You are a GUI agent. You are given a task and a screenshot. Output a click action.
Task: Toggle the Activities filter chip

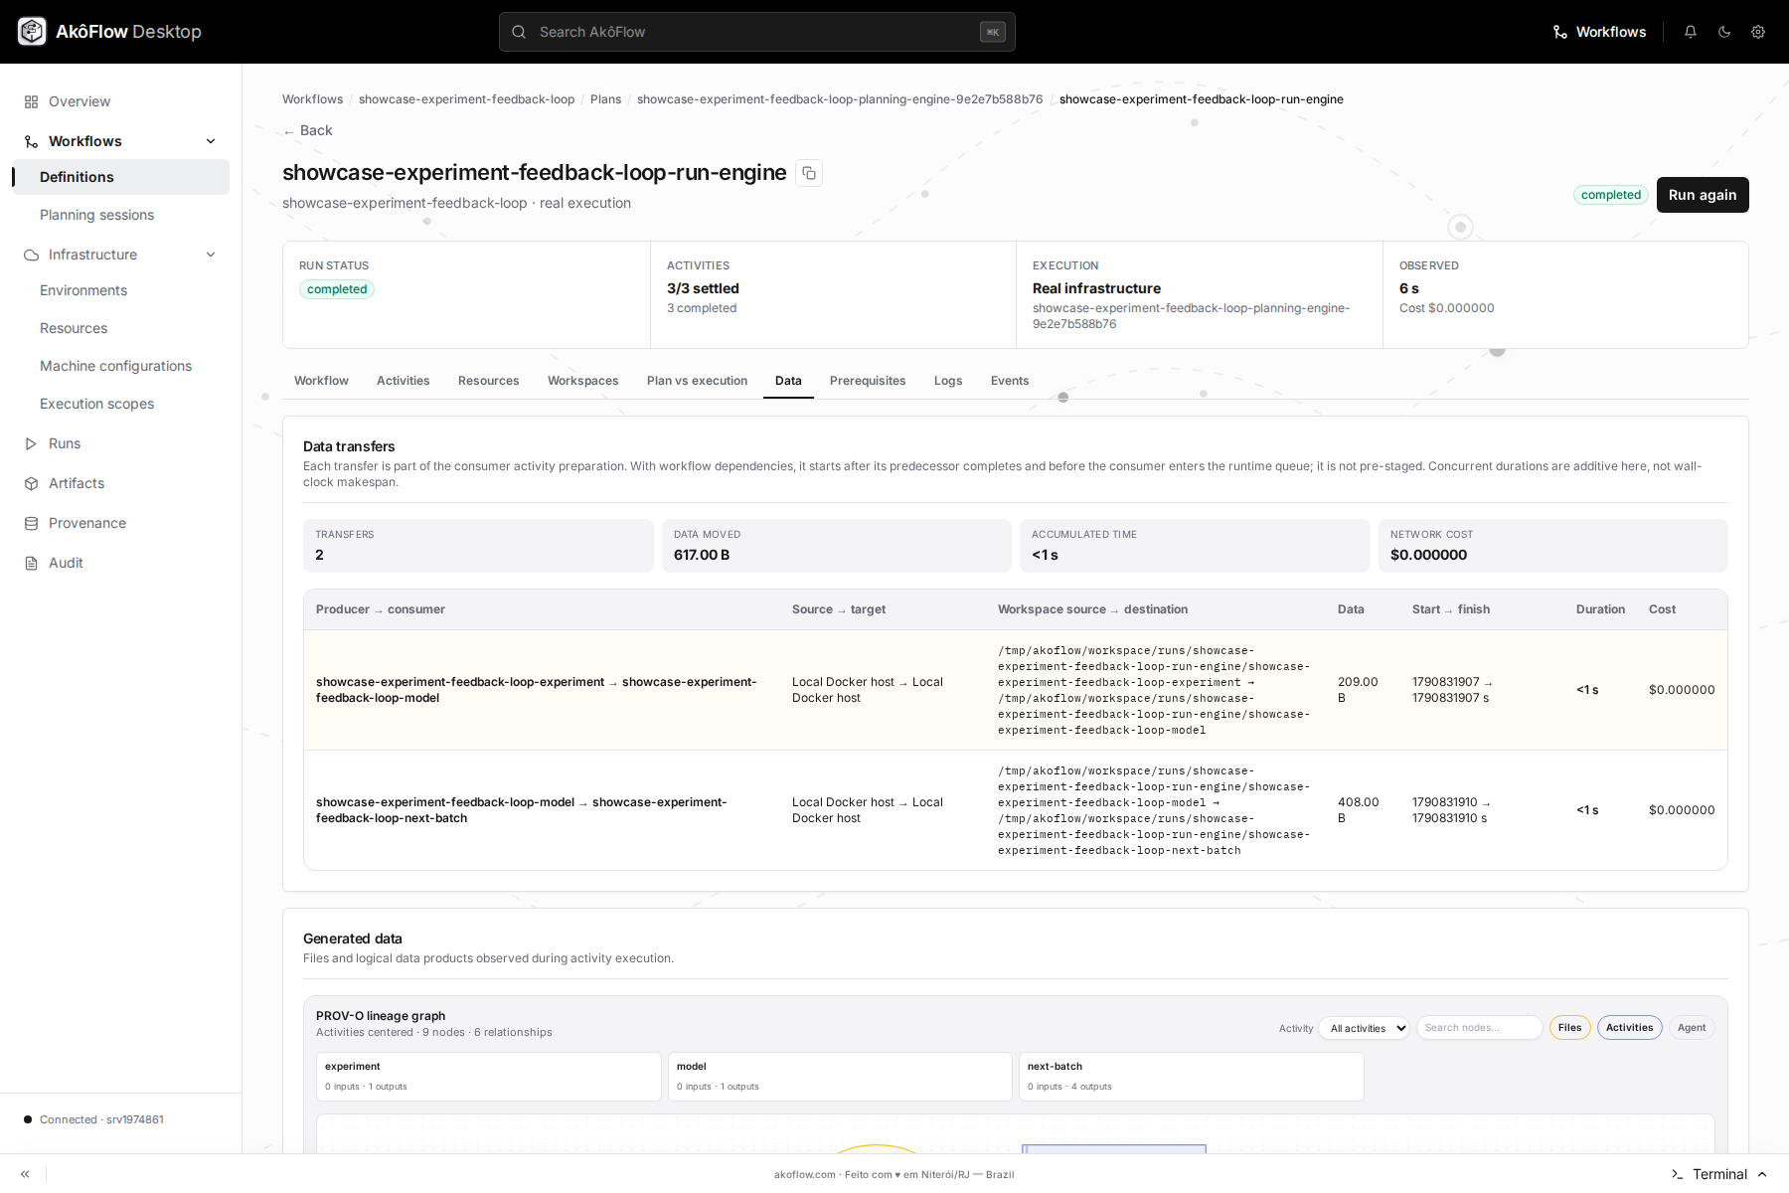1630,1028
